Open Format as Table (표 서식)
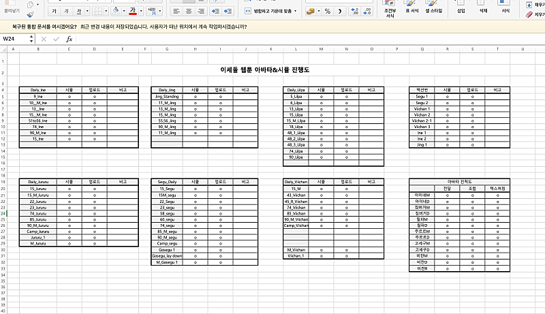The width and height of the screenshot is (545, 314). 412,7
